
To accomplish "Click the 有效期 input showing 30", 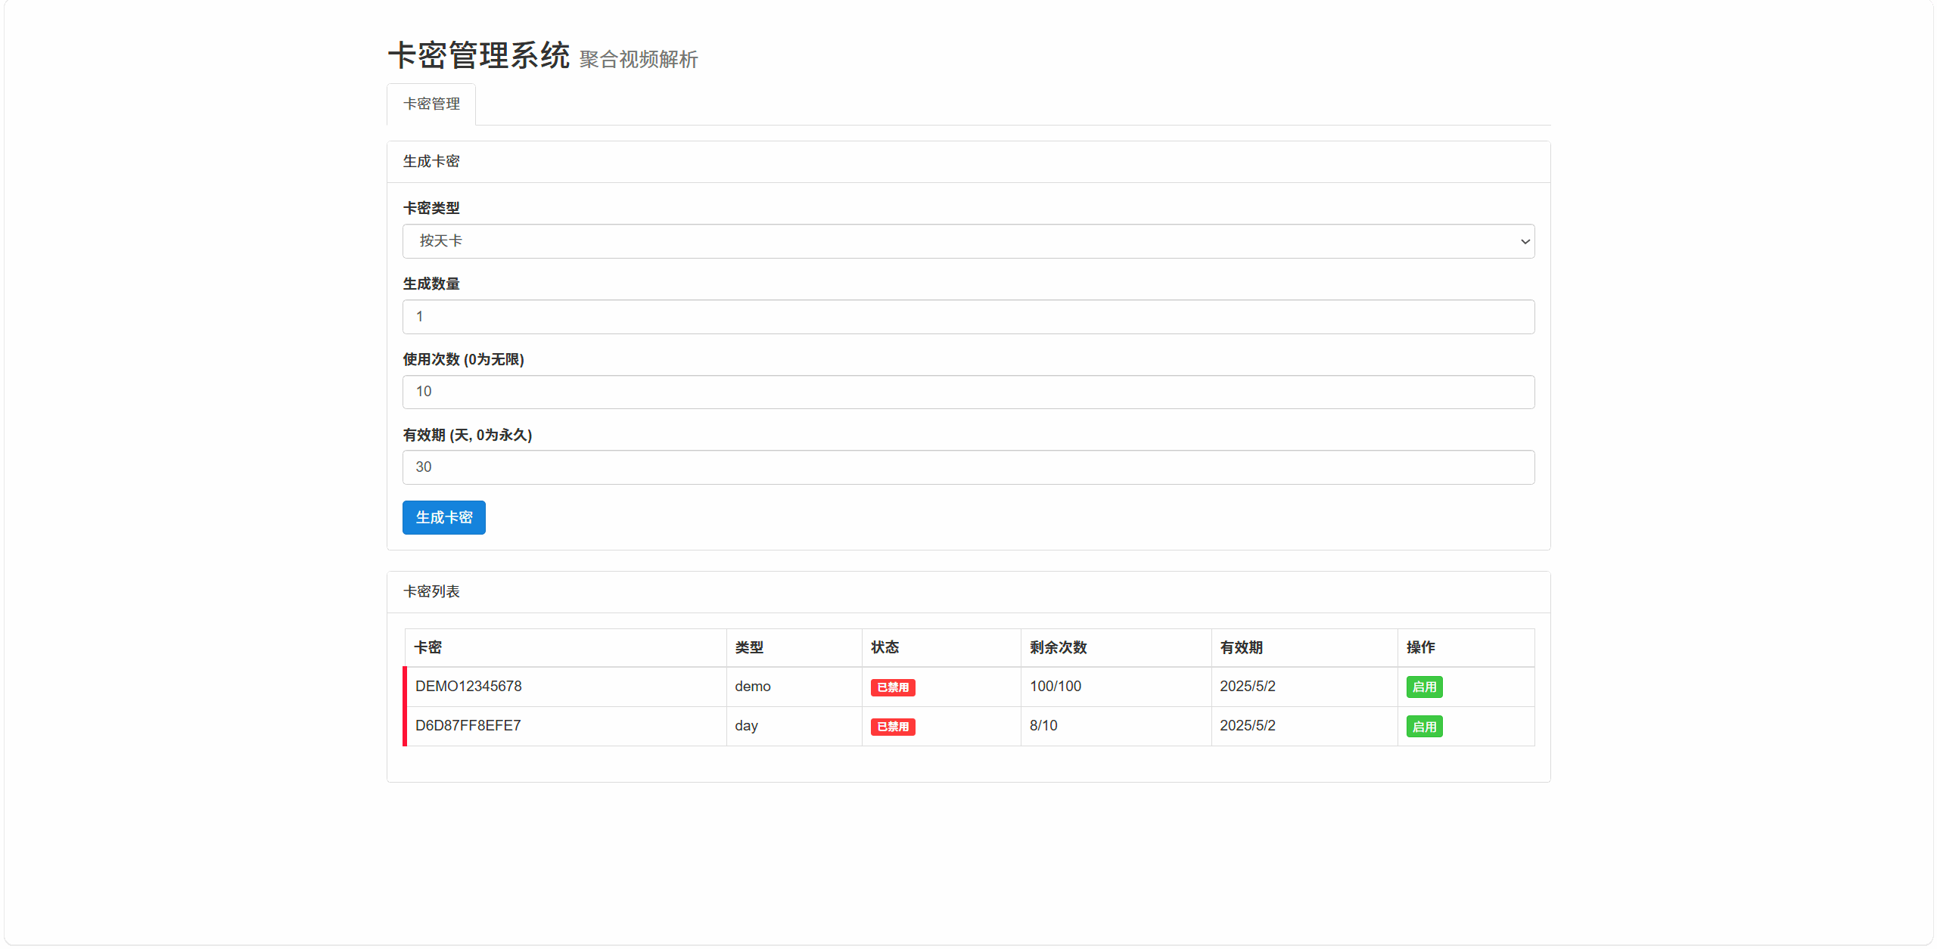I will tap(967, 467).
